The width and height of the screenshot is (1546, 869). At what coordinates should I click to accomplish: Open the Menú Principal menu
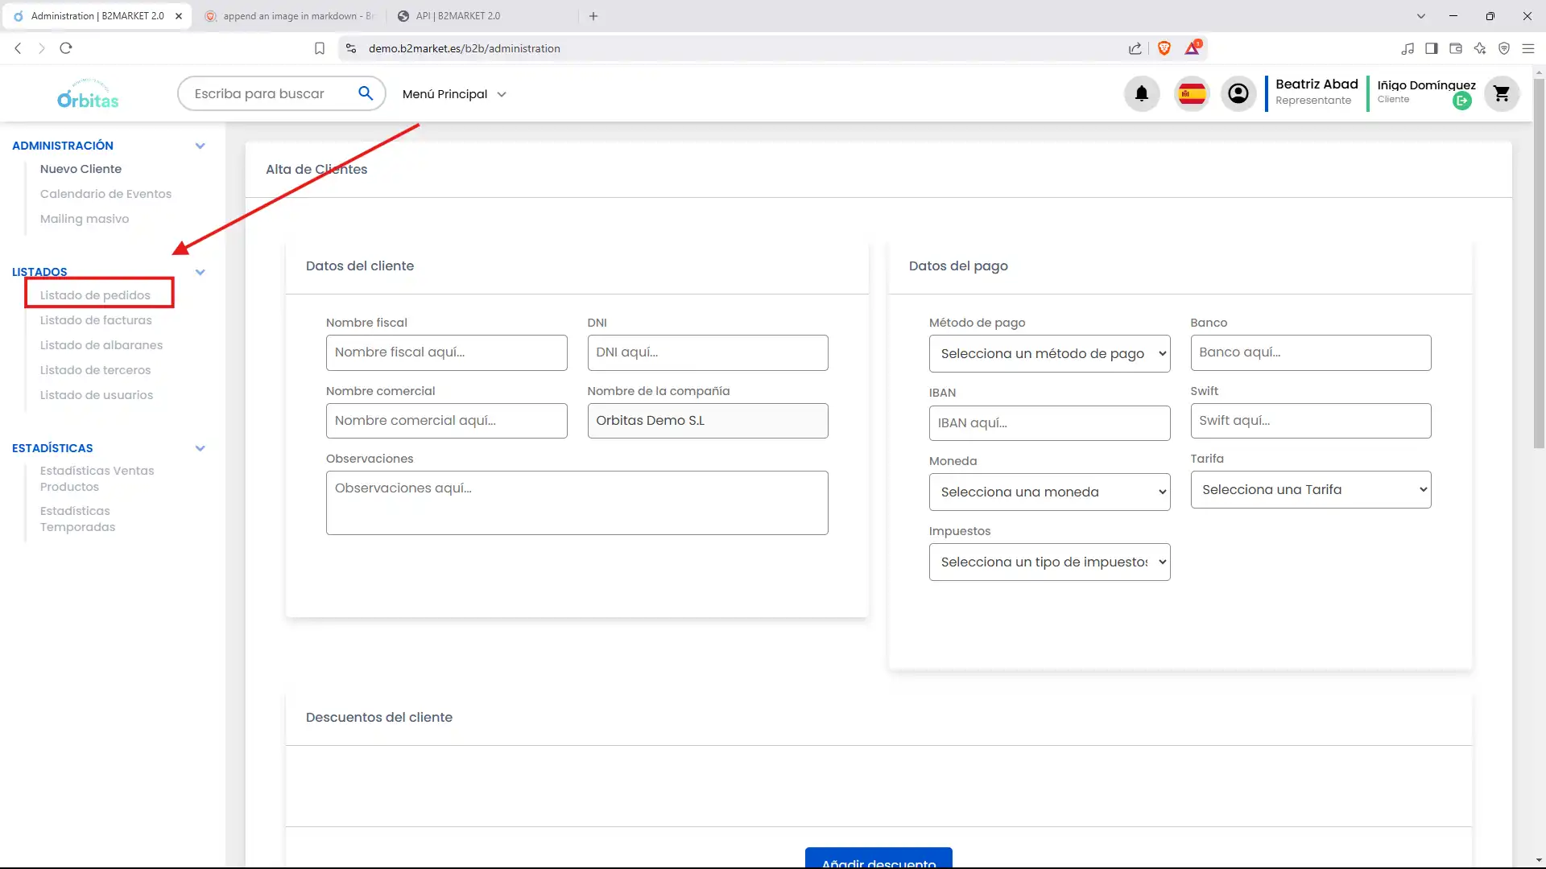454,94
